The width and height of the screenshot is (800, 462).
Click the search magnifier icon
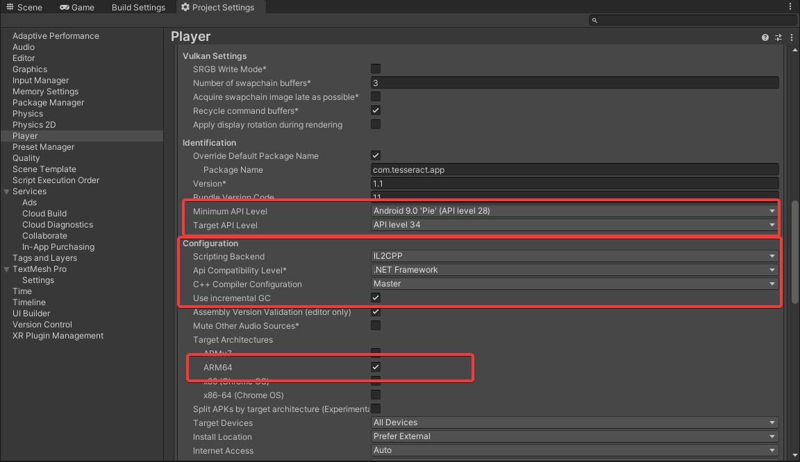pos(594,21)
